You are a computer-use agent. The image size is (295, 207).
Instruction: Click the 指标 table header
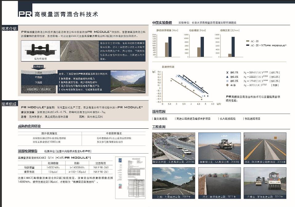pyautogui.click(x=77, y=163)
